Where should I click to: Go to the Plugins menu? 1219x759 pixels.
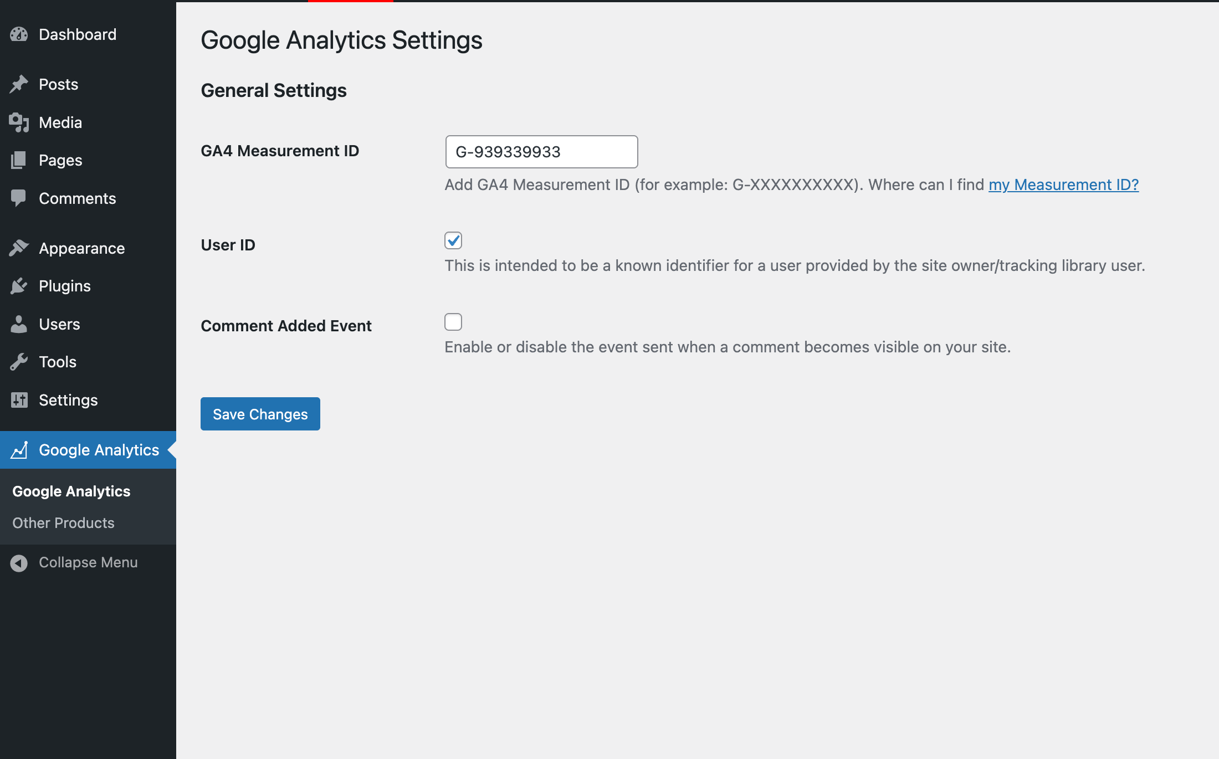tap(65, 286)
